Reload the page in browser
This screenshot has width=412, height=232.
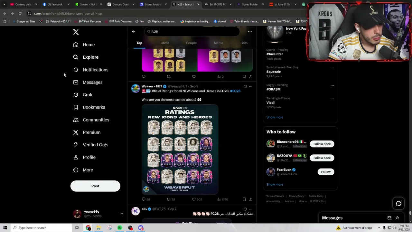coord(20,14)
